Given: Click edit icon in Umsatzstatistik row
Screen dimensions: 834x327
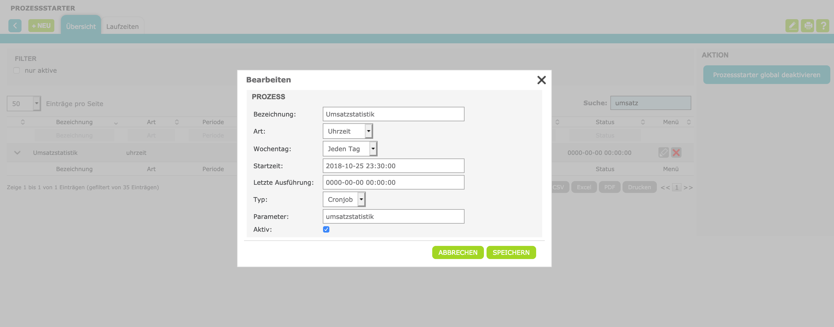Looking at the screenshot, I should click(x=663, y=152).
